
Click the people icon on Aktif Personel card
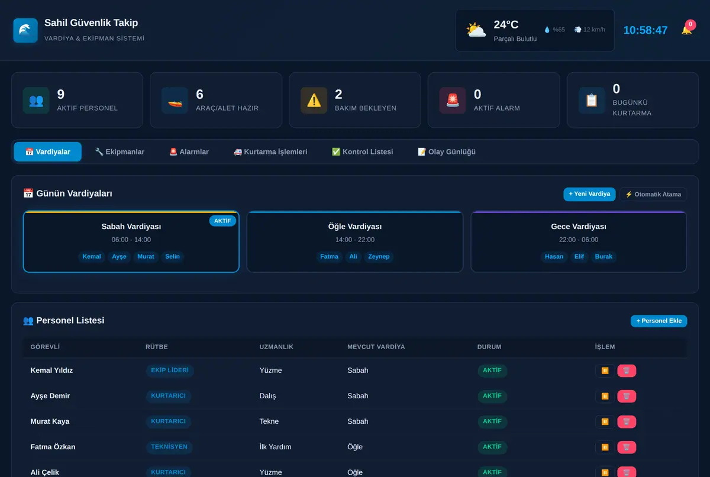[x=36, y=101]
